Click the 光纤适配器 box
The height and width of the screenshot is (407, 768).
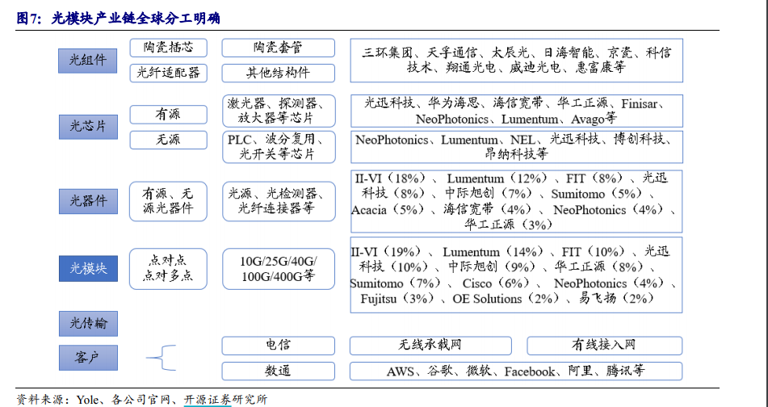pos(169,73)
